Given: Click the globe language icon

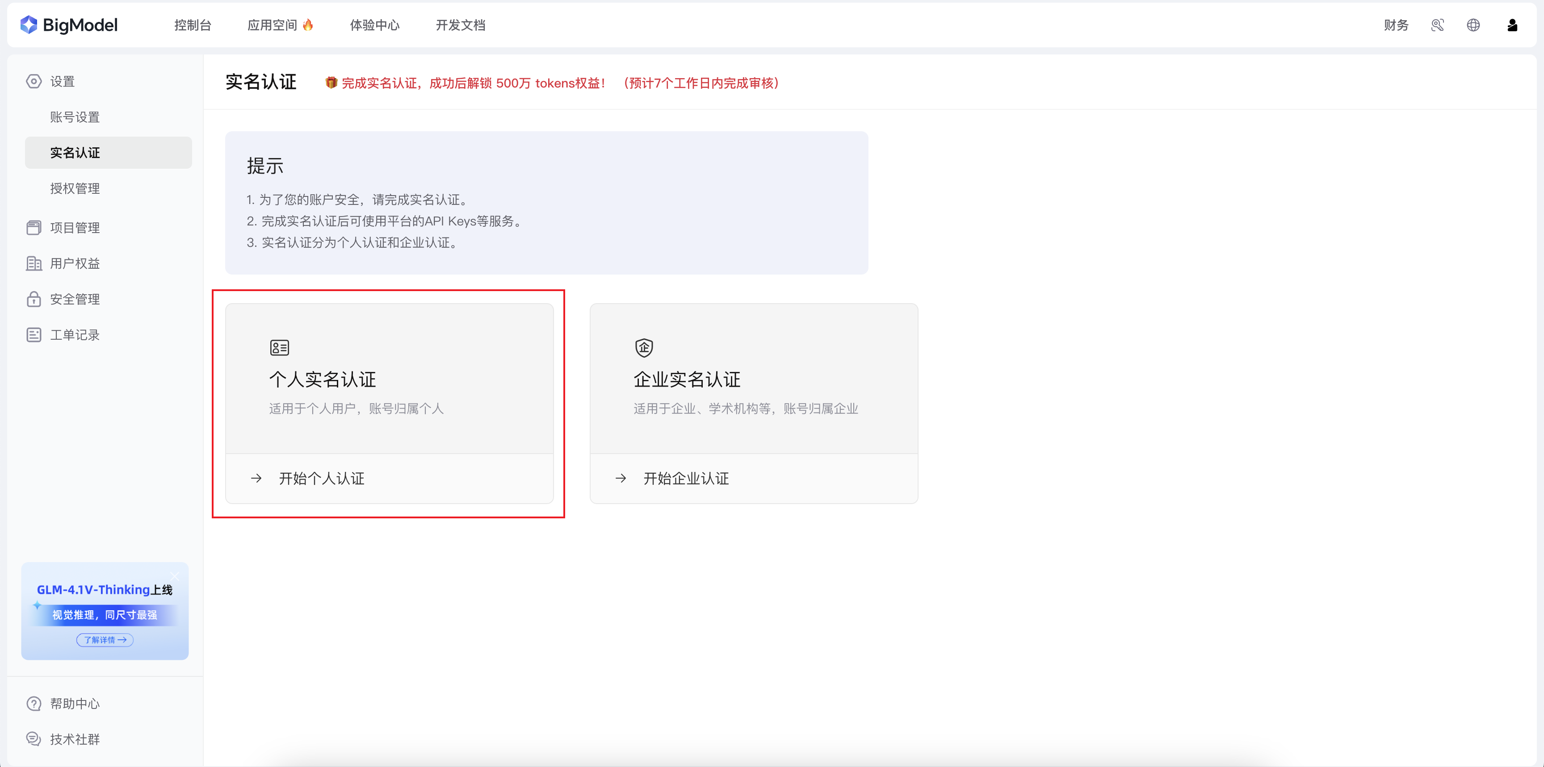Looking at the screenshot, I should (x=1473, y=25).
